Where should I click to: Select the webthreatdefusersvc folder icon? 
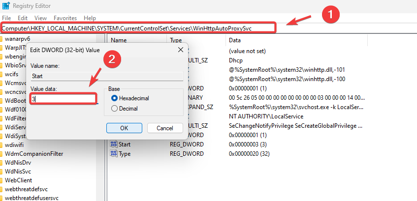[1, 198]
